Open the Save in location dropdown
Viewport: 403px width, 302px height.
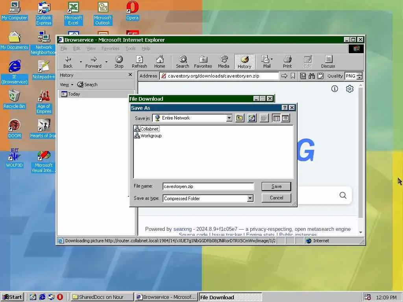point(229,118)
